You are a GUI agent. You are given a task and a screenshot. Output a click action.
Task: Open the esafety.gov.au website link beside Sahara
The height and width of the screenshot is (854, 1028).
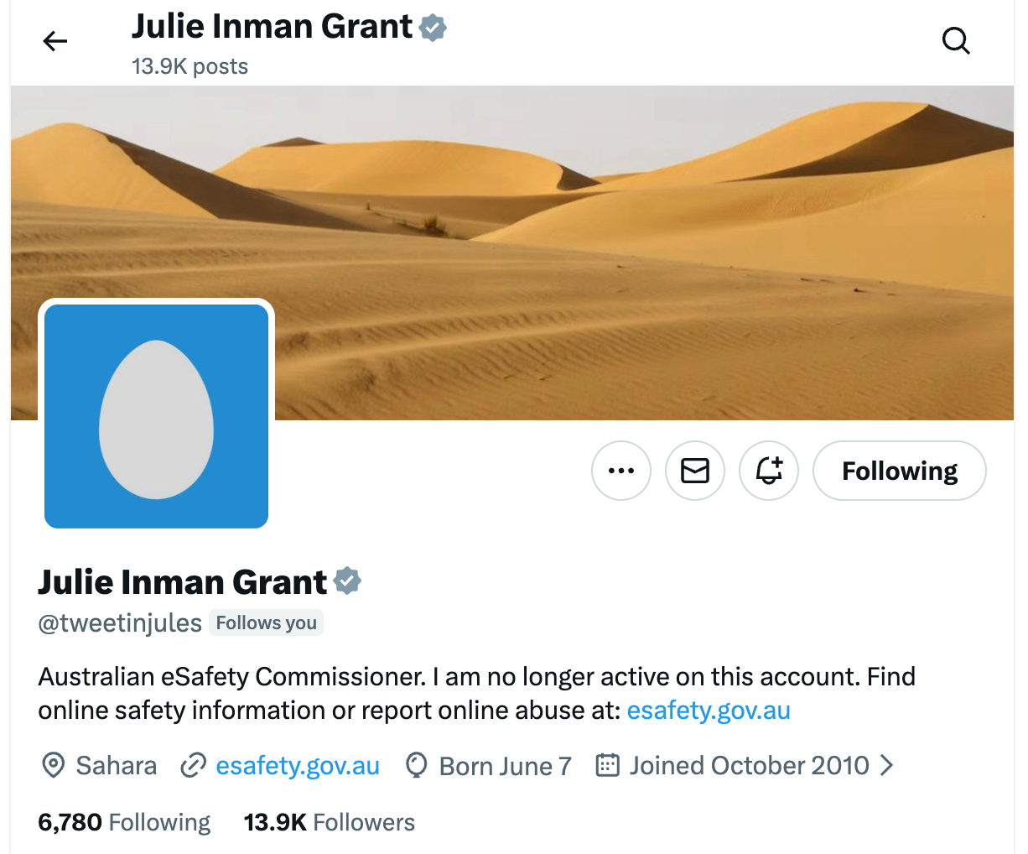click(298, 765)
